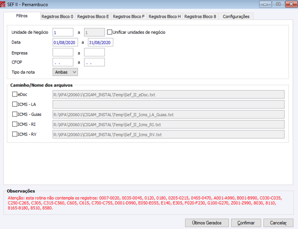The width and height of the screenshot is (298, 229).
Task: Enable Unificar unidades de negócio checkbox
Action: click(110, 32)
